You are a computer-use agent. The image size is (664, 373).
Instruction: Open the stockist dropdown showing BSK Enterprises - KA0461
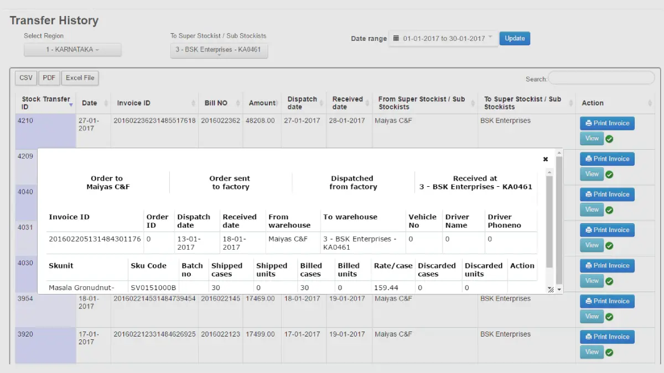click(x=219, y=50)
